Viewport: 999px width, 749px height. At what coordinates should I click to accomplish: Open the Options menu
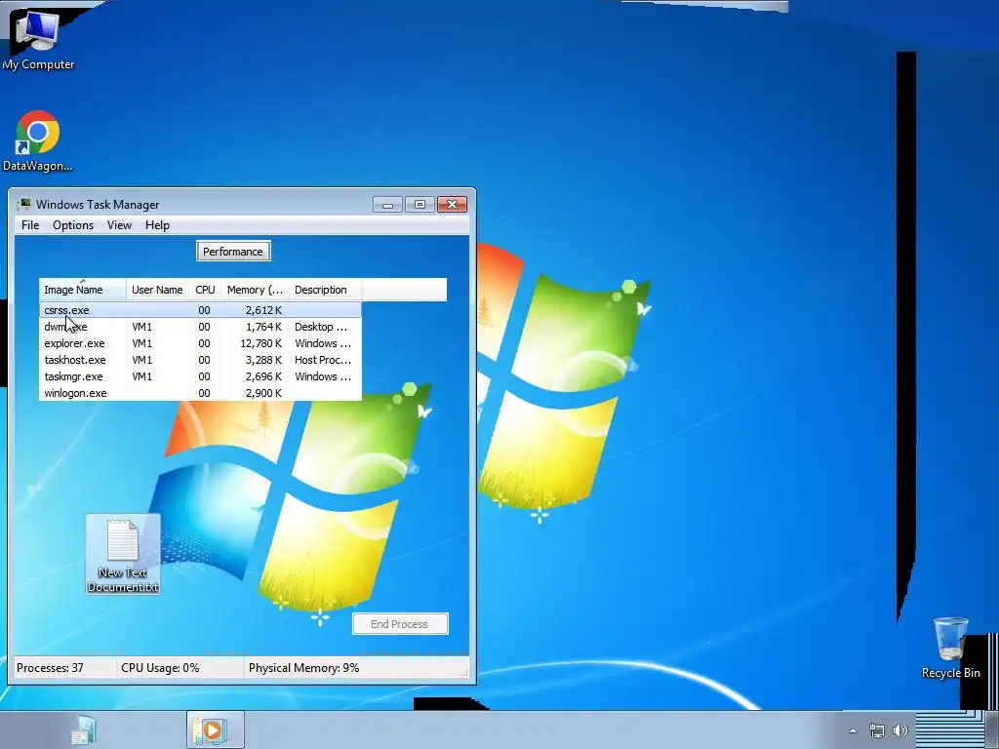(73, 225)
